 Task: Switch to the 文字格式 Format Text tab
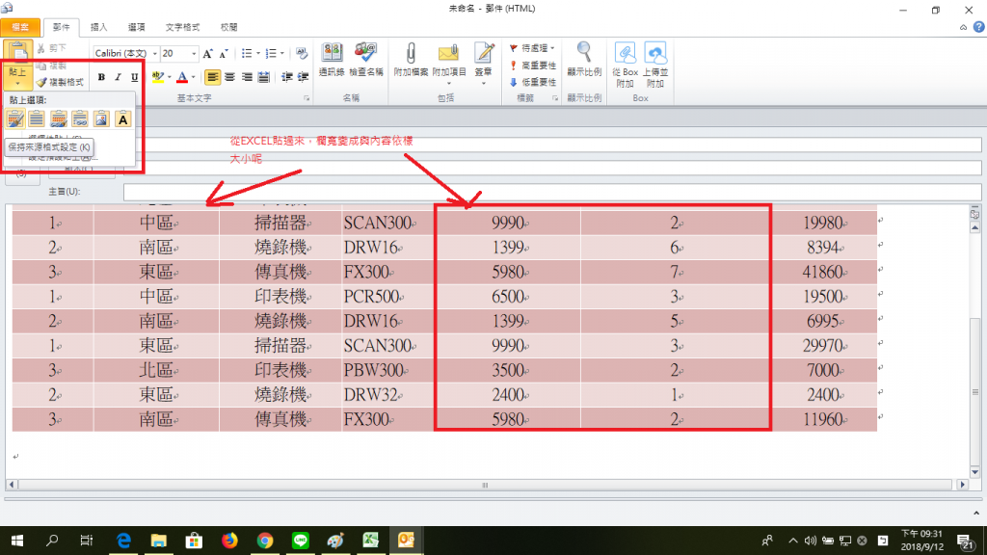point(182,27)
